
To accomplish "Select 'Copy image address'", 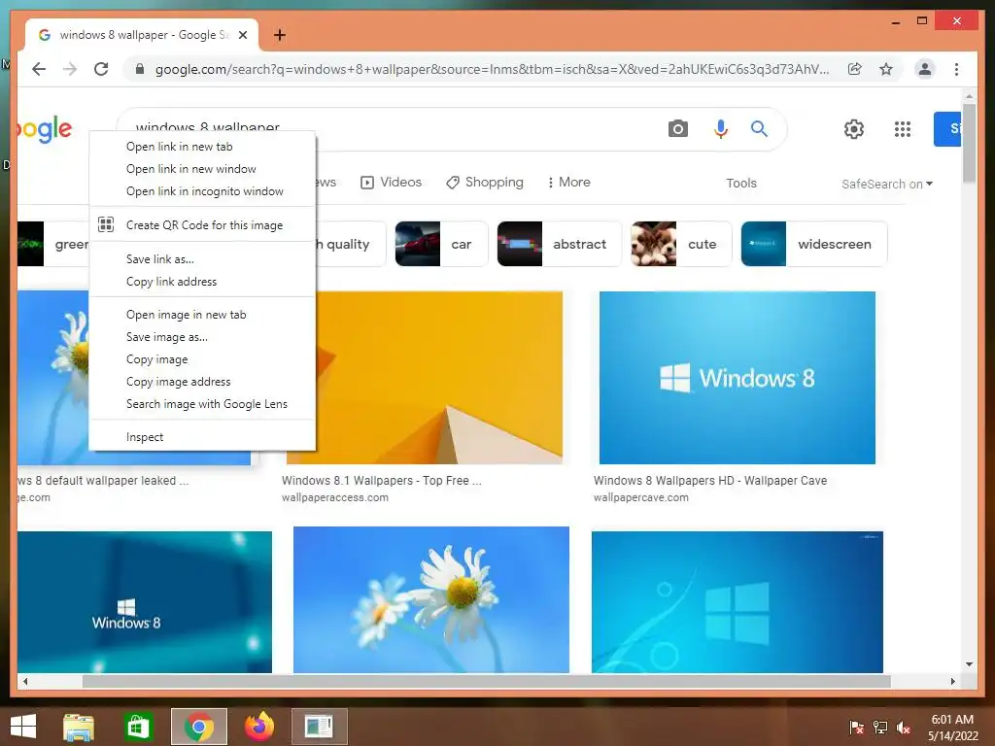I will 202,381.
